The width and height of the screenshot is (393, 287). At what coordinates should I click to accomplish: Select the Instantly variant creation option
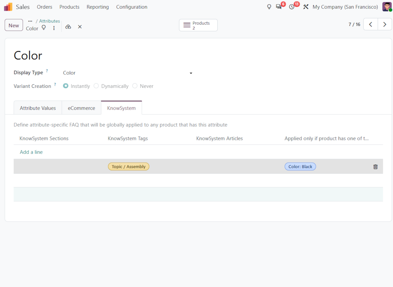click(66, 86)
